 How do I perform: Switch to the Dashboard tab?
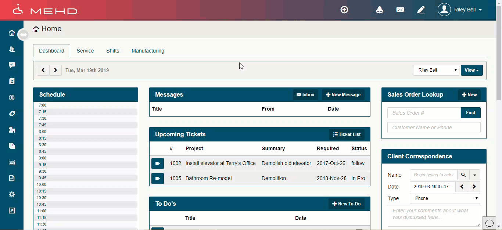(x=51, y=51)
